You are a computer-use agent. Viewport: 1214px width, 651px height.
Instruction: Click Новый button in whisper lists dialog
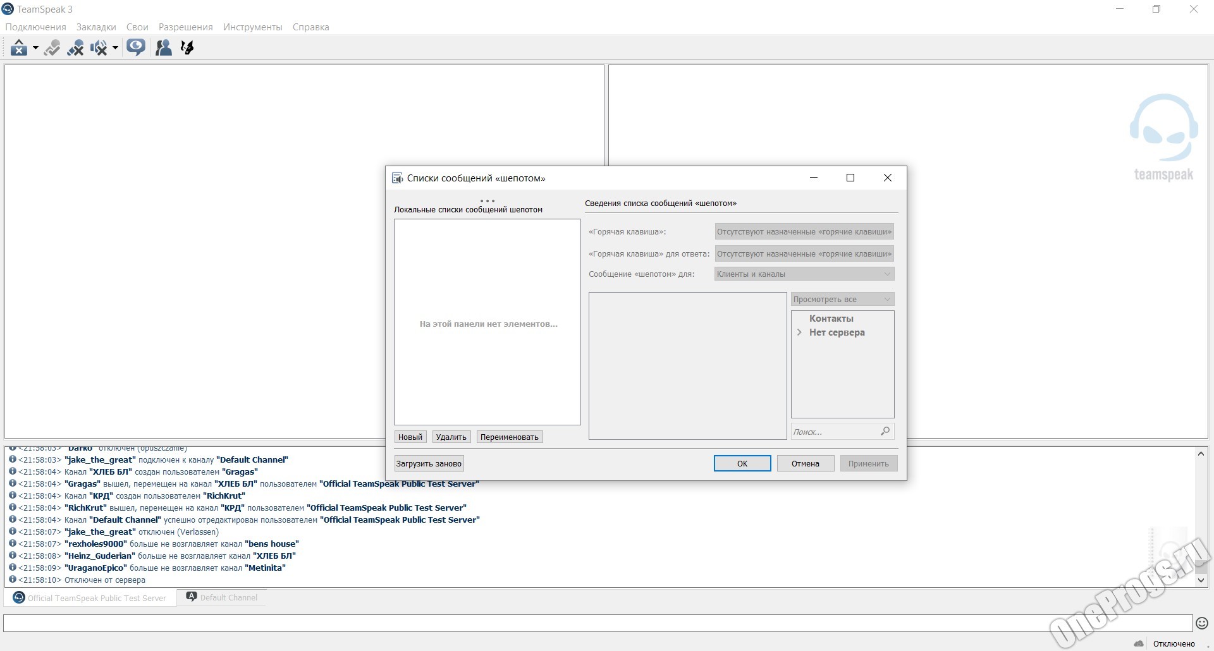pos(410,437)
